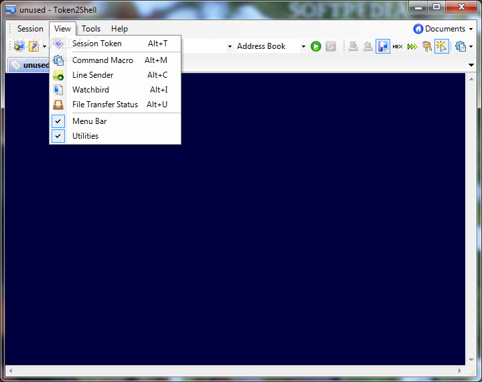Viewport: 482px width, 382px height.
Task: Click the File Transfer Status tray icon
Action: point(58,105)
